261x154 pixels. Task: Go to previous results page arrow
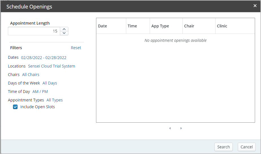coord(170,128)
